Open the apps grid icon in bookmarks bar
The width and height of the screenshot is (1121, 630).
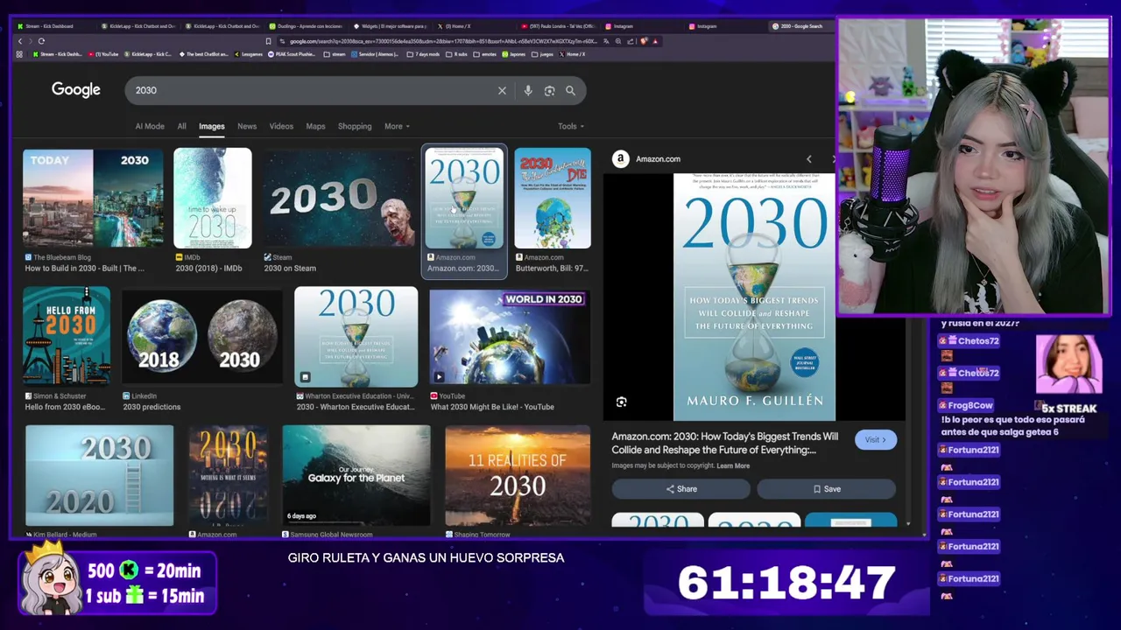[19, 54]
